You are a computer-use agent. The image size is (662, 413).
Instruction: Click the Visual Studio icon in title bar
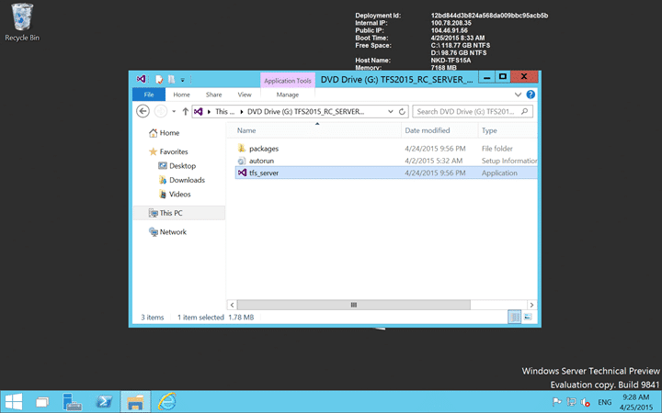click(x=141, y=79)
